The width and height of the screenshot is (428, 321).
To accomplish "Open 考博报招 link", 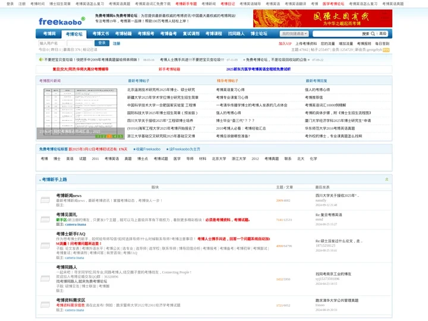I will point(364,43).
